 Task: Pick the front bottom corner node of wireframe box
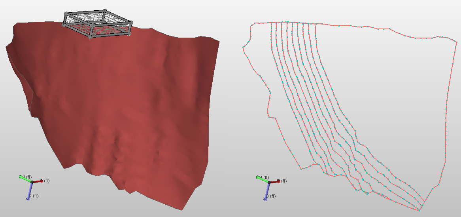(x=91, y=37)
